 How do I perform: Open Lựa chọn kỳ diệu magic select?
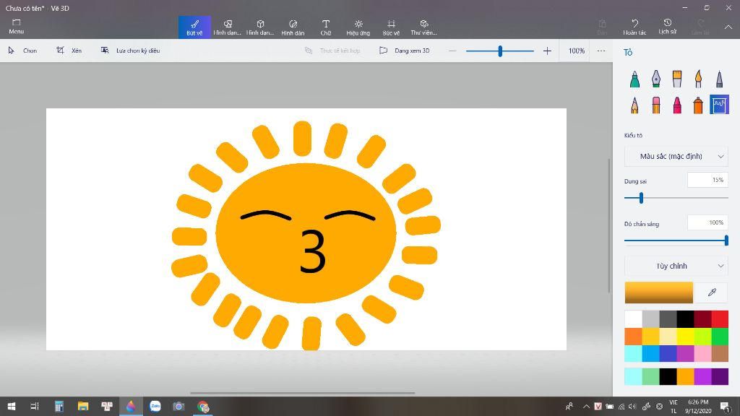pos(130,51)
